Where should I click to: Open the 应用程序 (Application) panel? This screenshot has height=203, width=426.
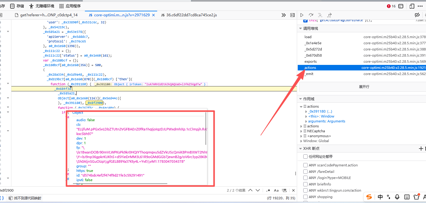(x=70, y=6)
